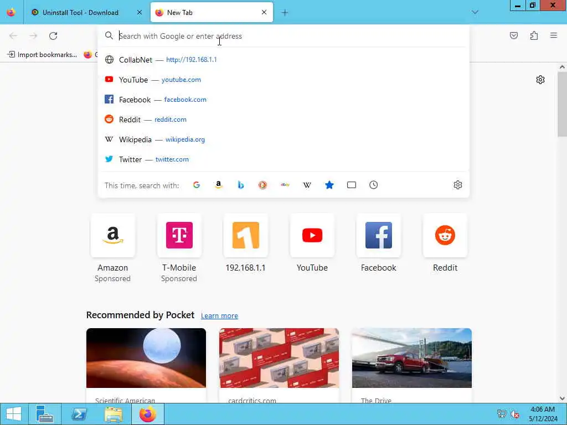Search this time with DuckDuckGo icon
567x425 pixels.
[262, 185]
